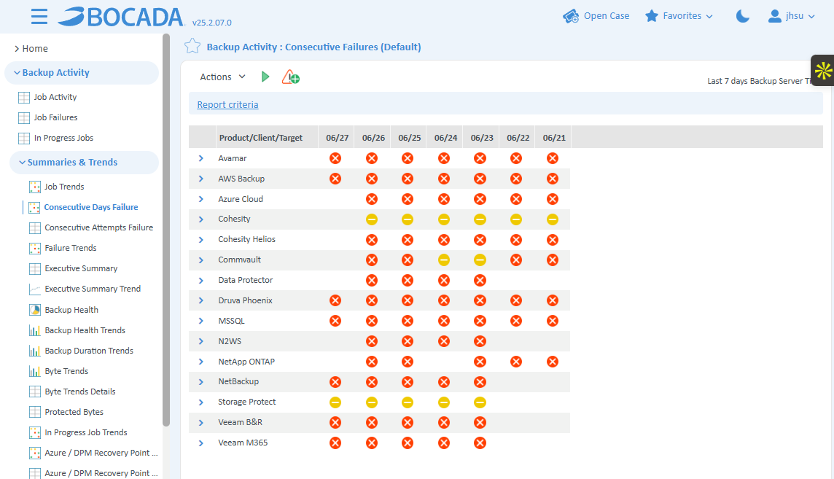Open the Actions dropdown

click(x=223, y=77)
